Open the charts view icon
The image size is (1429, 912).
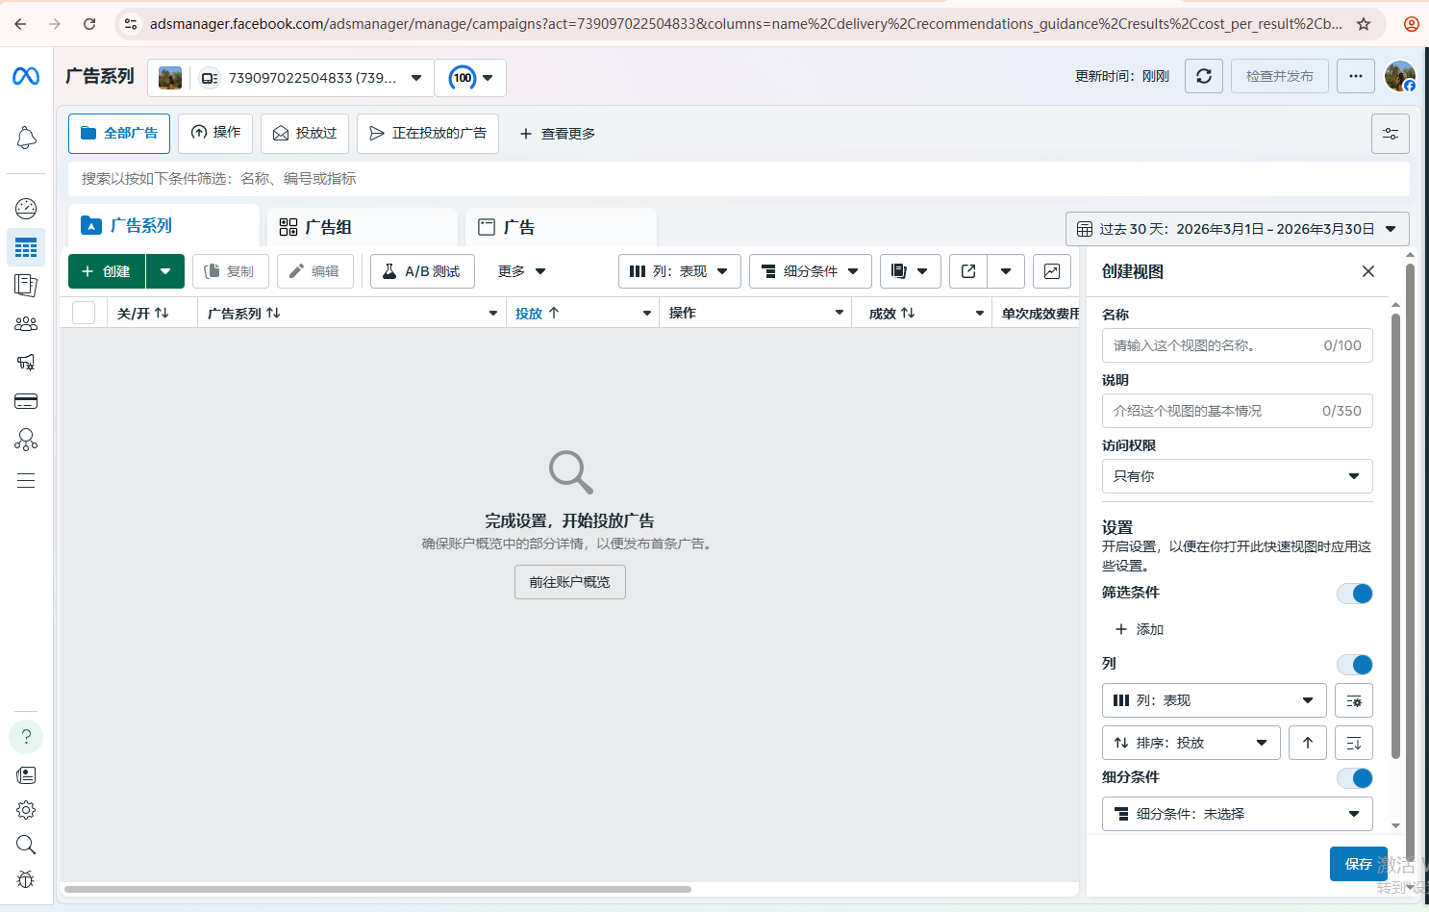pos(1052,271)
